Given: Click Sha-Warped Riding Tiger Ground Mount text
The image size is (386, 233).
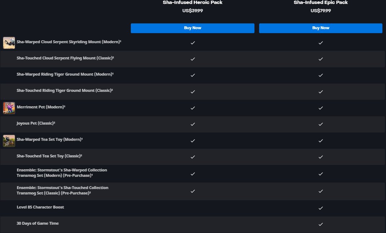Looking at the screenshot, I should coord(65,74).
